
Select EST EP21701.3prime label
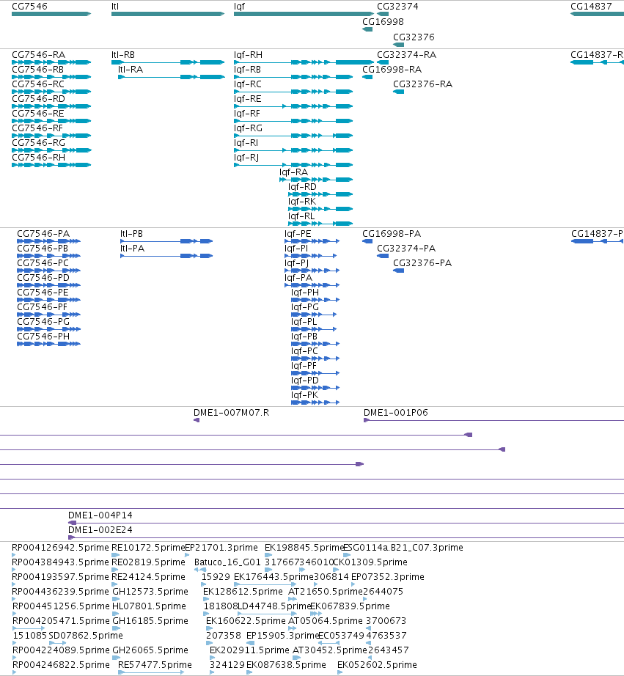coord(221,548)
